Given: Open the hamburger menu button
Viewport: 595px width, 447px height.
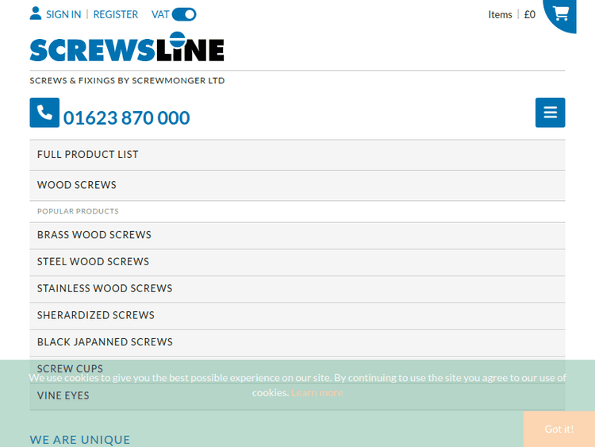Looking at the screenshot, I should 550,113.
